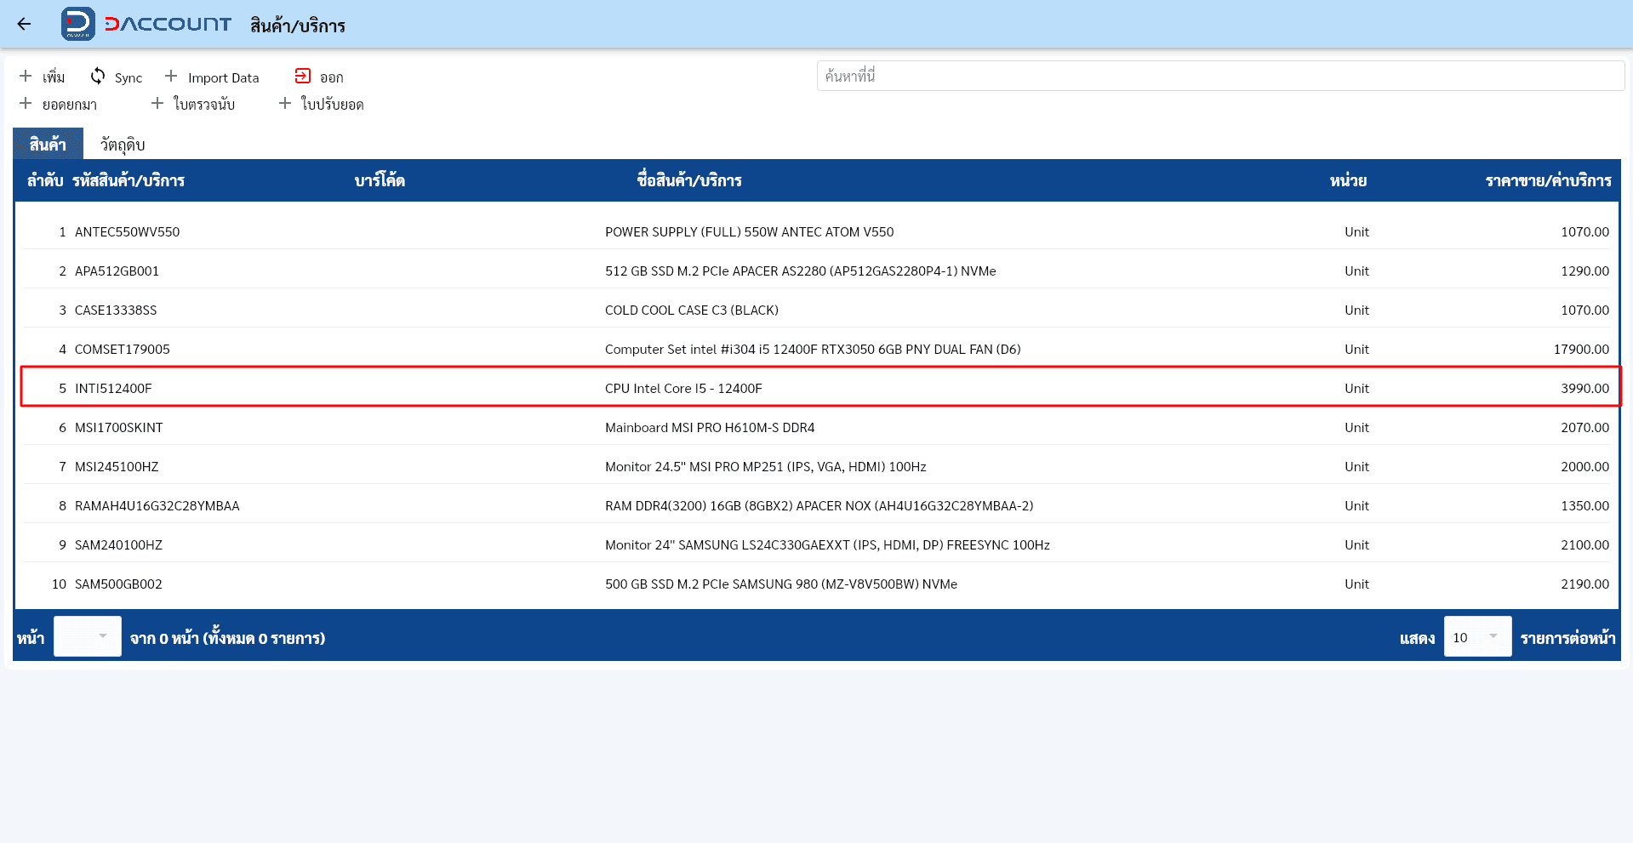The image size is (1633, 843).
Task: Select product code MSI1700SKINT
Action: (119, 427)
